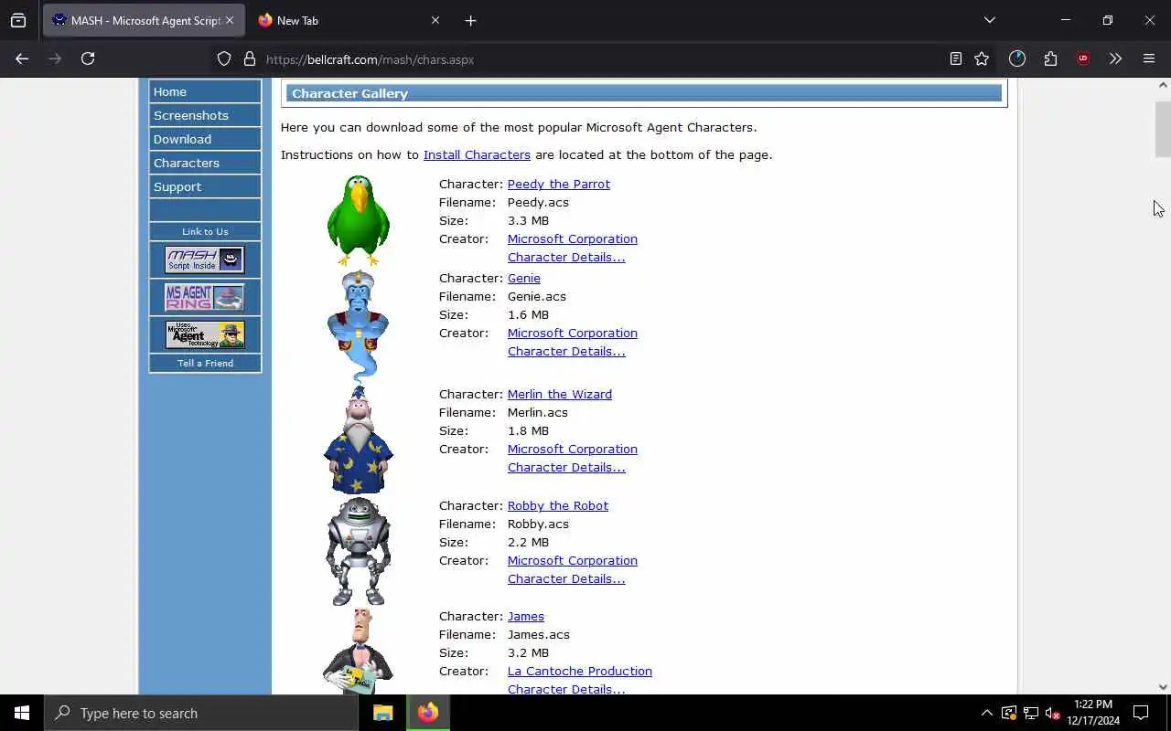This screenshot has width=1171, height=731.
Task: Click the taskbar search box
Action: tap(201, 713)
